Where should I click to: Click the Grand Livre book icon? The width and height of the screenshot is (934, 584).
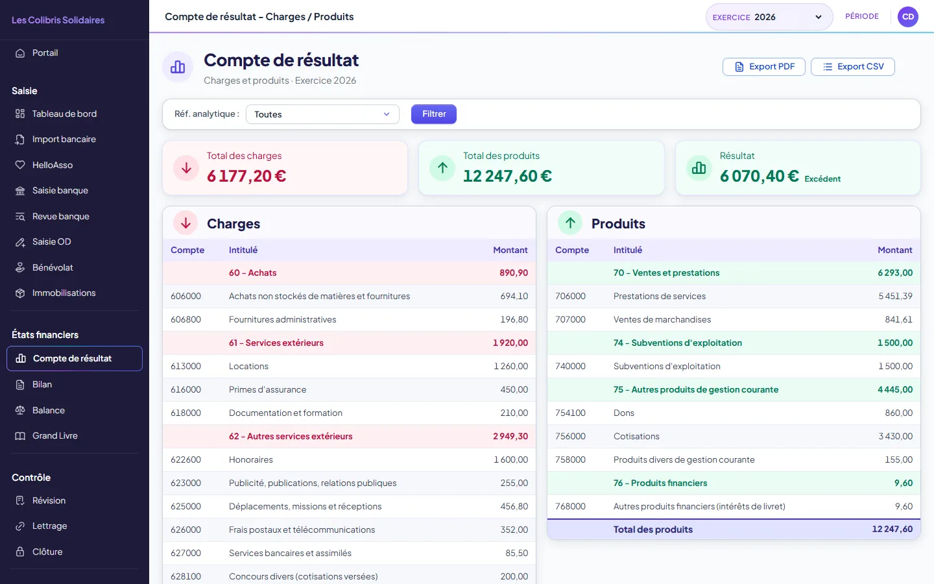pos(20,436)
